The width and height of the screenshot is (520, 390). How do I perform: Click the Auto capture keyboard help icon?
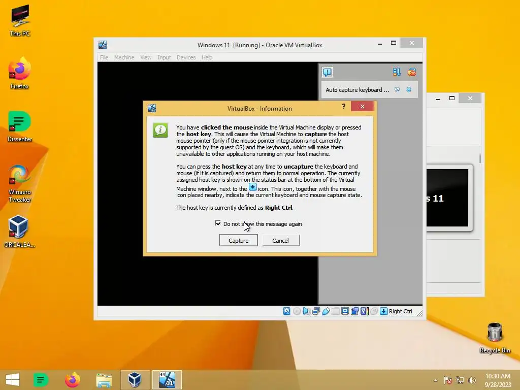point(397,89)
